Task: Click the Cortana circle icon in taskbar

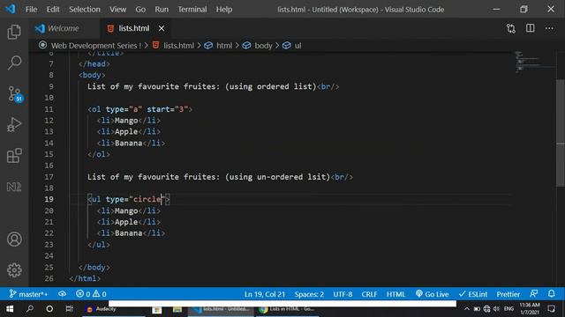Action: [49, 309]
